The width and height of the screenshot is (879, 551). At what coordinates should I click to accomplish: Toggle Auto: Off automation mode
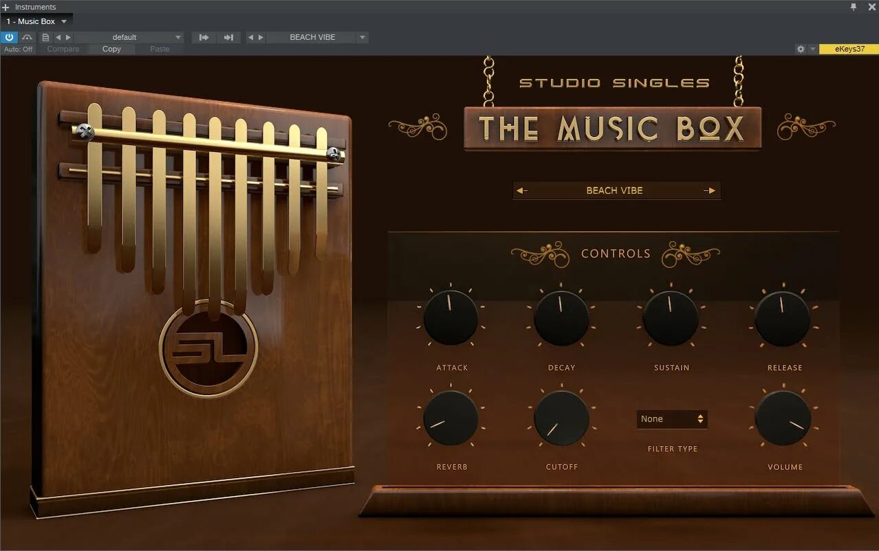pos(18,49)
